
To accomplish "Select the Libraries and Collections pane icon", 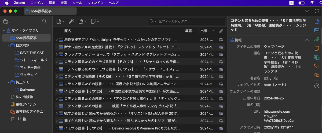I will pos(317,57).
